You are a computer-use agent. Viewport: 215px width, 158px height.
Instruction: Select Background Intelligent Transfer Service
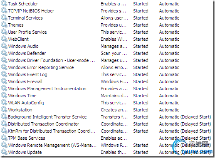click(x=47, y=117)
